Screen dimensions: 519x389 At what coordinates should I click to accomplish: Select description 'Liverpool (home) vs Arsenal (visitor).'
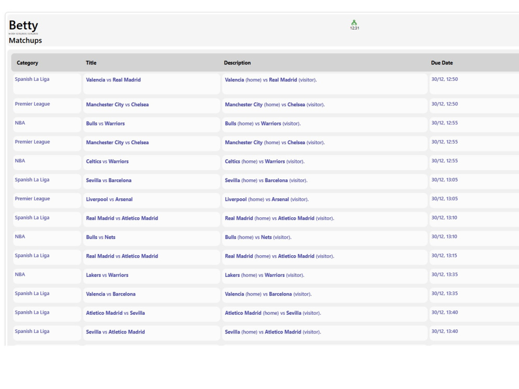pyautogui.click(x=267, y=200)
